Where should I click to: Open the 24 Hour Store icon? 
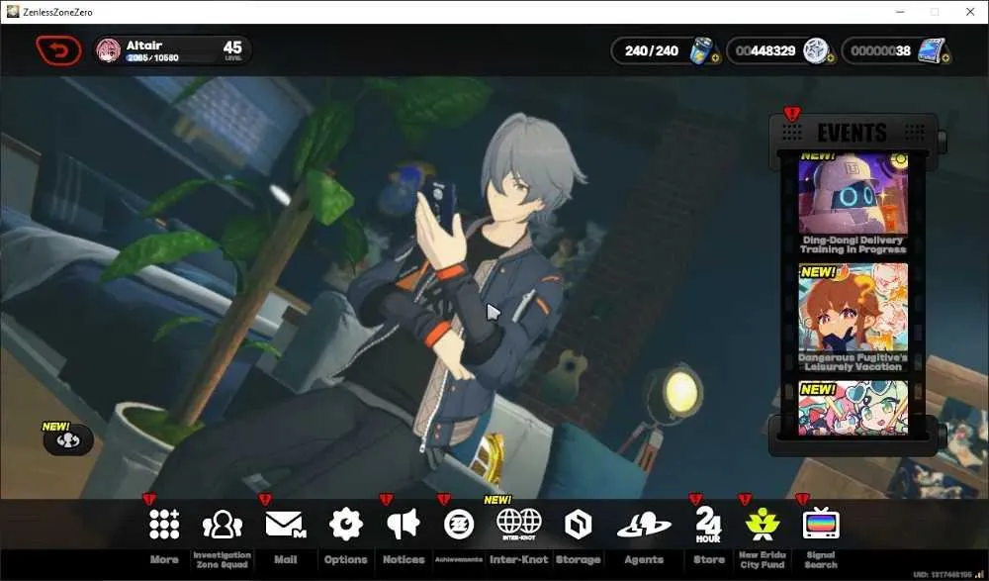point(708,525)
